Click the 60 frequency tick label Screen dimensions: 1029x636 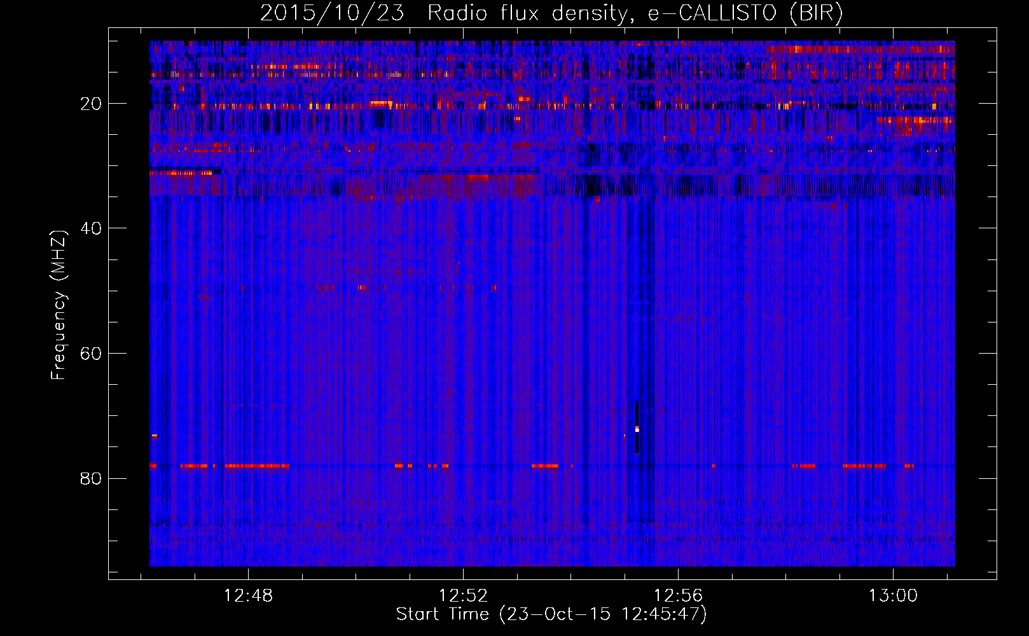coord(91,354)
